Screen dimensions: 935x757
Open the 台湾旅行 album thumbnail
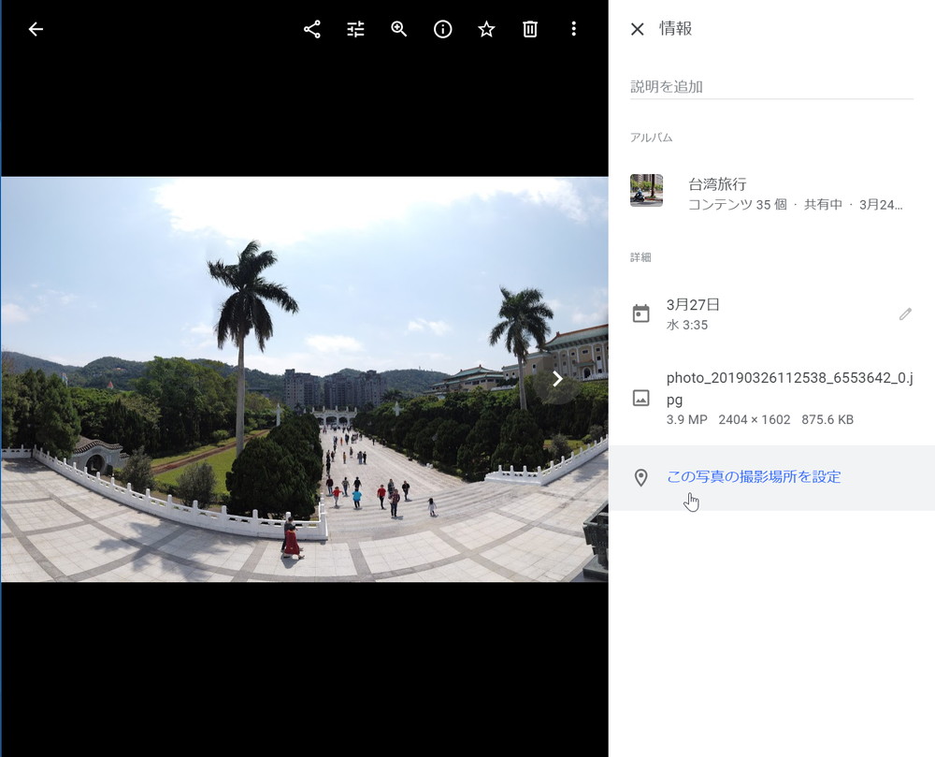[x=646, y=190]
